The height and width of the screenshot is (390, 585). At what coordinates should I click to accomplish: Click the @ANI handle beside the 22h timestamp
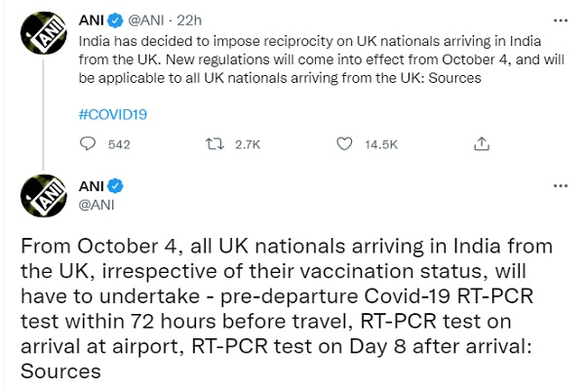[149, 19]
